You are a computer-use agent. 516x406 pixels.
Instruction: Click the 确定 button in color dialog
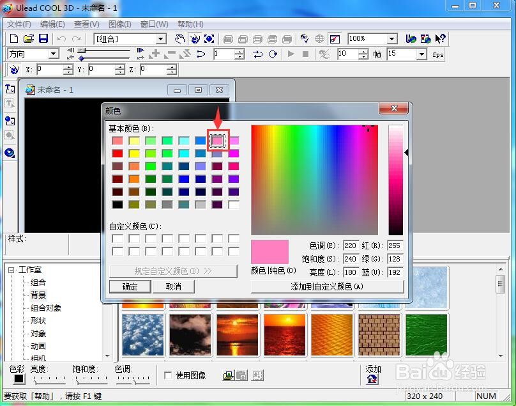pos(130,286)
